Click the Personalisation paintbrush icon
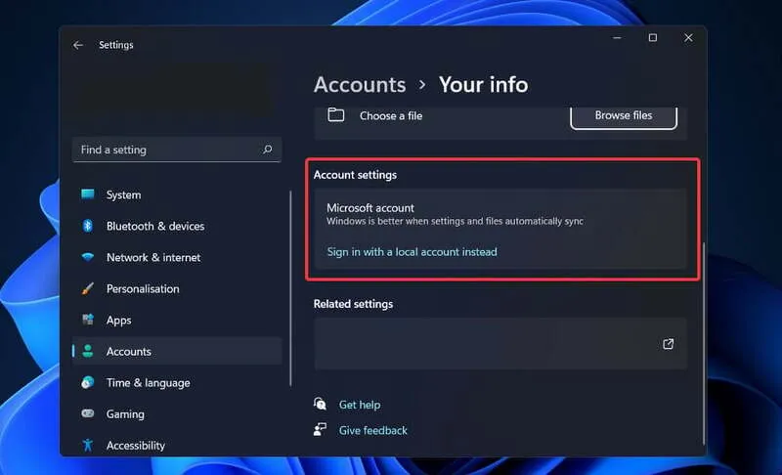Viewport: 782px width, 475px height. click(x=88, y=288)
